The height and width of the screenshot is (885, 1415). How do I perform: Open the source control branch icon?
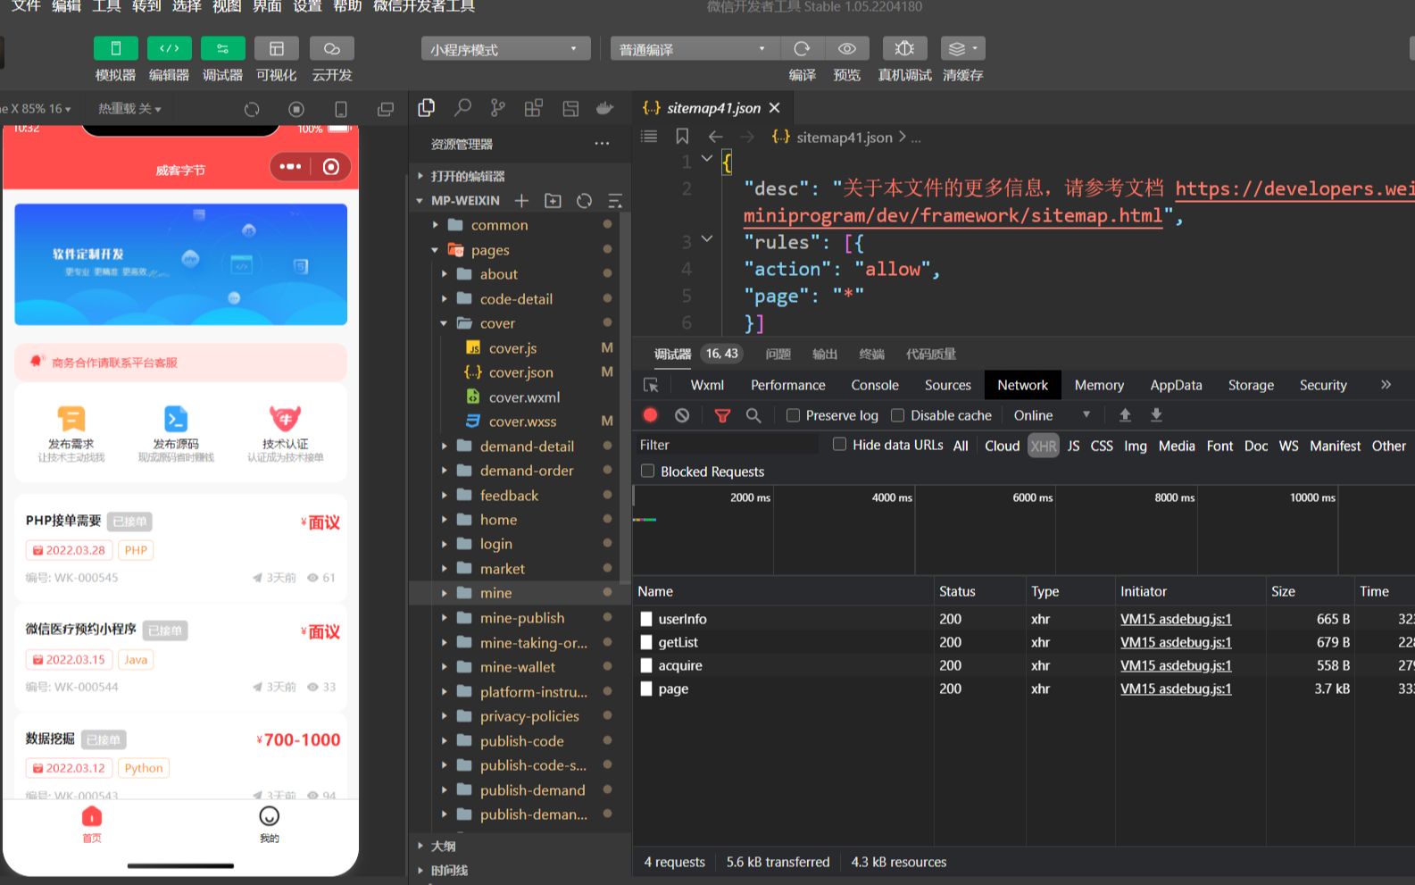click(x=497, y=108)
